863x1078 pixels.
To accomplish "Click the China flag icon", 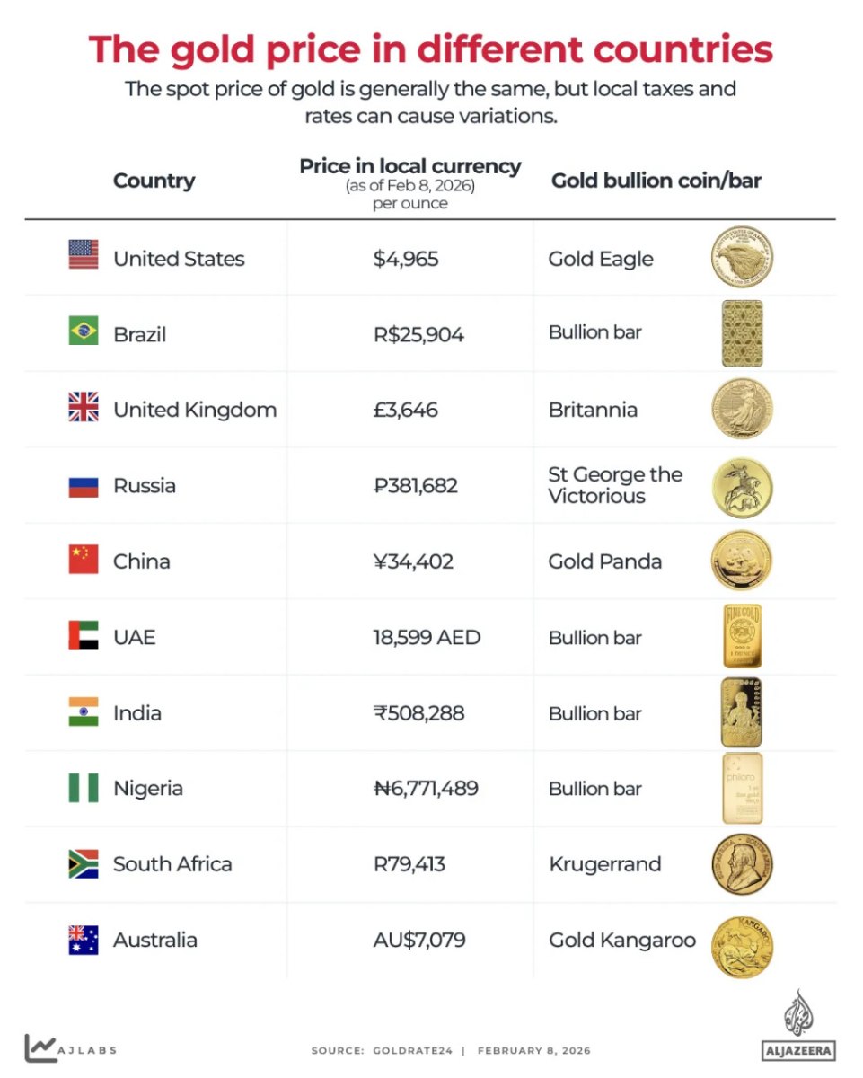I will coord(84,559).
